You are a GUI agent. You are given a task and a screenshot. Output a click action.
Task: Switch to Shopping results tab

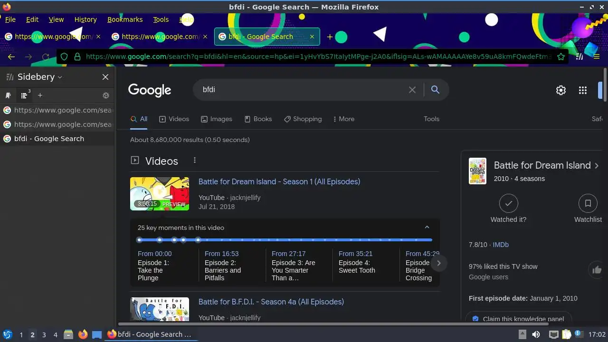[303, 119]
